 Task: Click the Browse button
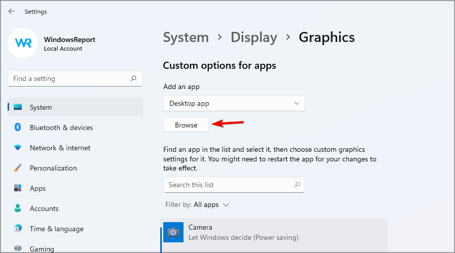pyautogui.click(x=186, y=125)
